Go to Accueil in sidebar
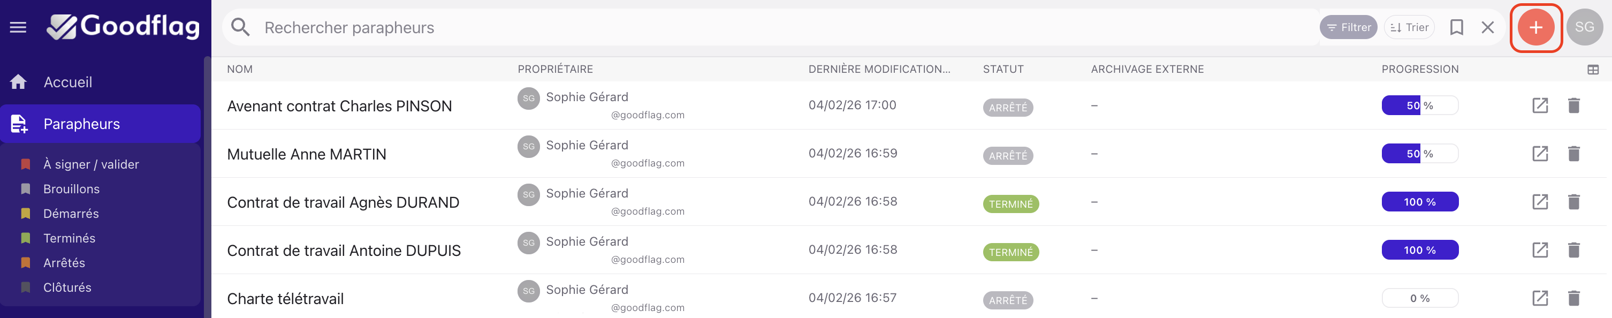 pos(67,82)
